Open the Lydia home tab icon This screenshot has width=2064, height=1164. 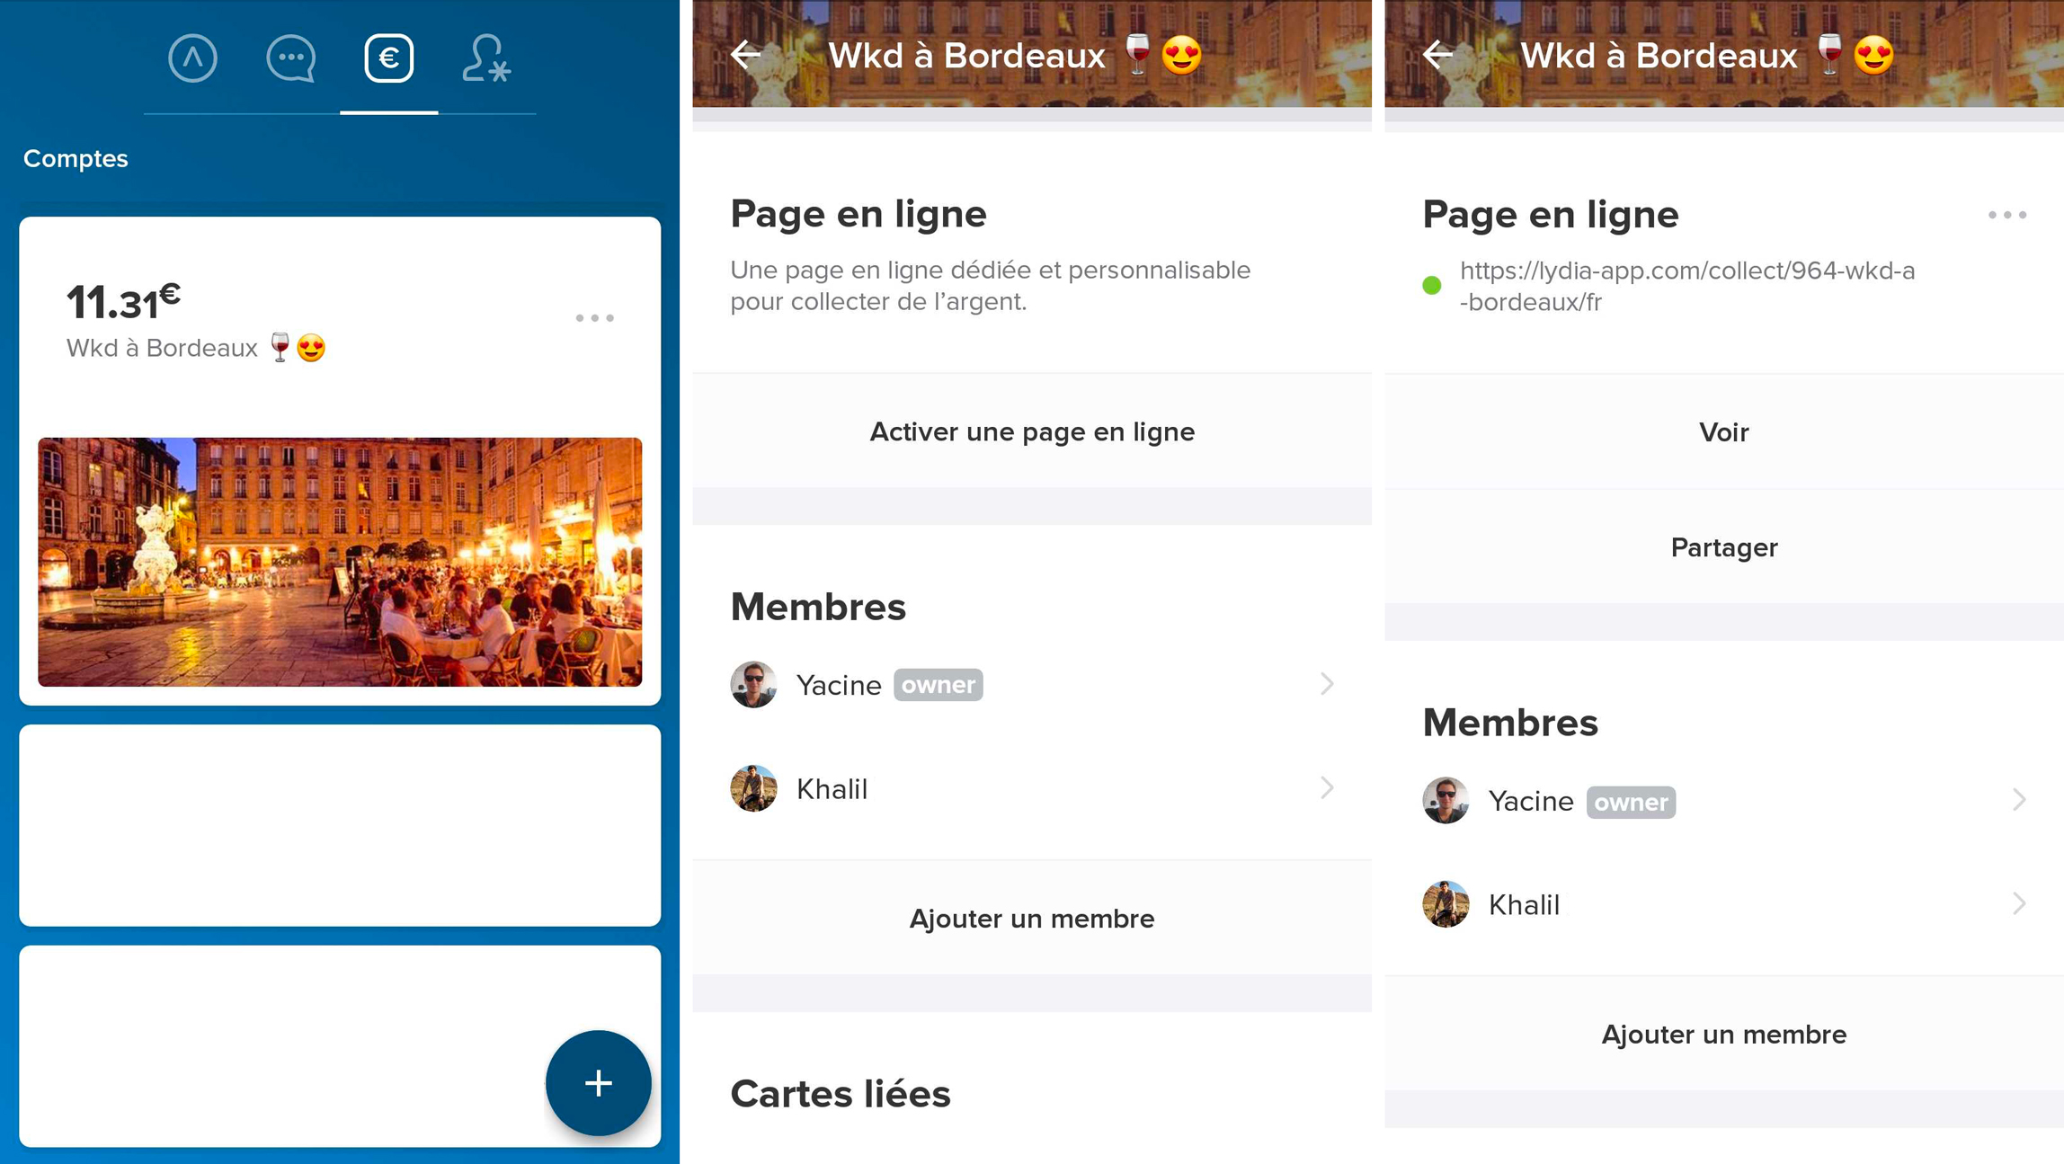[192, 58]
